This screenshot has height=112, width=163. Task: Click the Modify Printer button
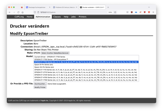point(40,87)
